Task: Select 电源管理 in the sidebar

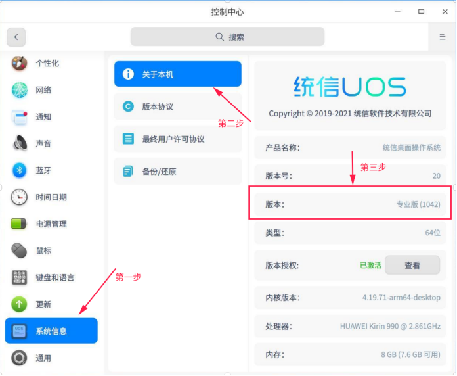Action: coord(51,224)
